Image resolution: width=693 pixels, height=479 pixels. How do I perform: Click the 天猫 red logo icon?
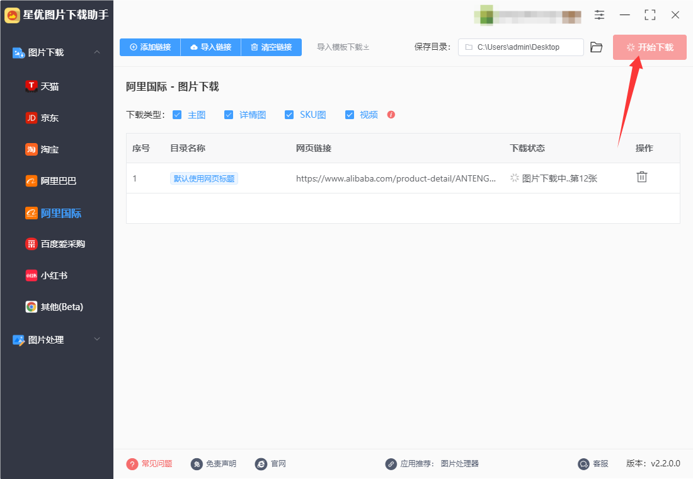[x=31, y=86]
